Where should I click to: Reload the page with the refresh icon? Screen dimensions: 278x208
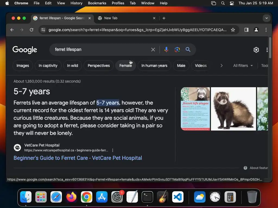(x=31, y=30)
